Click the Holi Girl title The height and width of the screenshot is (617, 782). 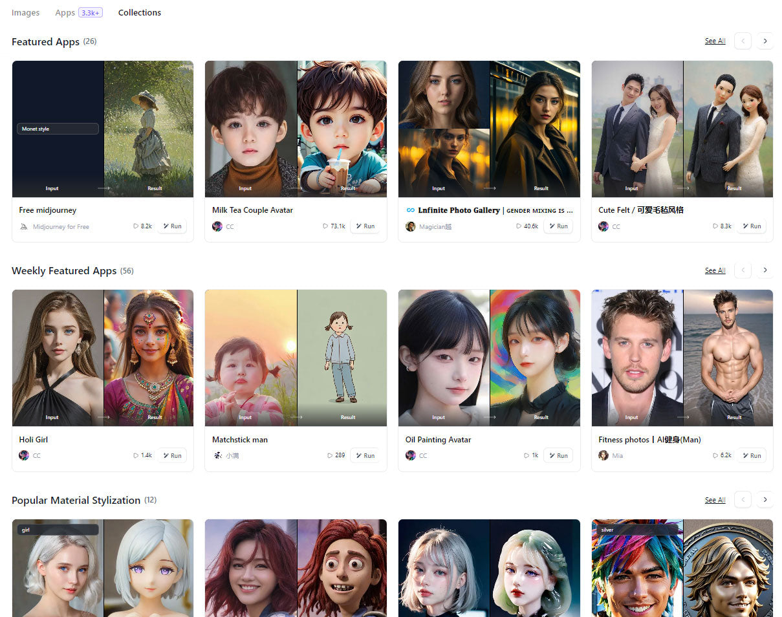click(x=34, y=440)
